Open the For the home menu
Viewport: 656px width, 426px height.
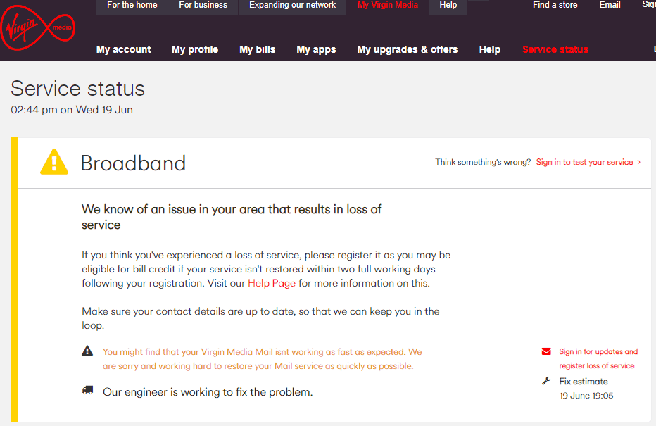pyautogui.click(x=132, y=5)
